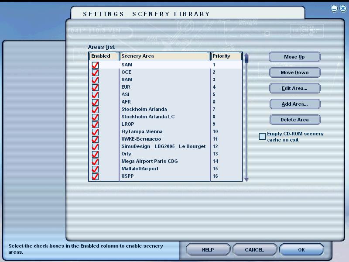Click the Move Up button

(x=294, y=57)
